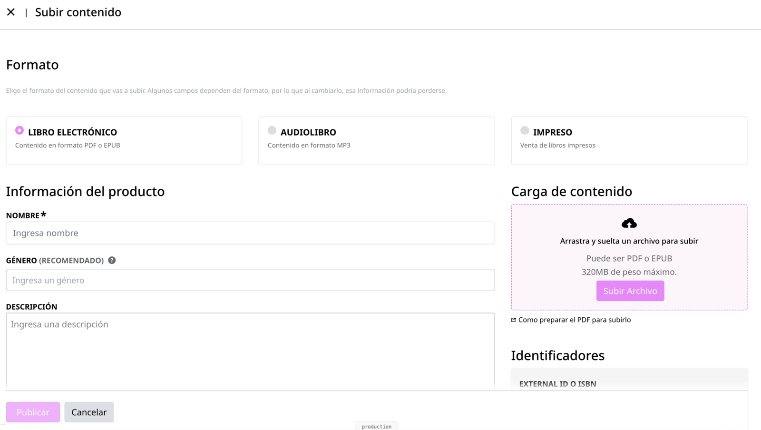Click the drag and drop upload area
The width and height of the screenshot is (761, 430).
tap(629, 257)
